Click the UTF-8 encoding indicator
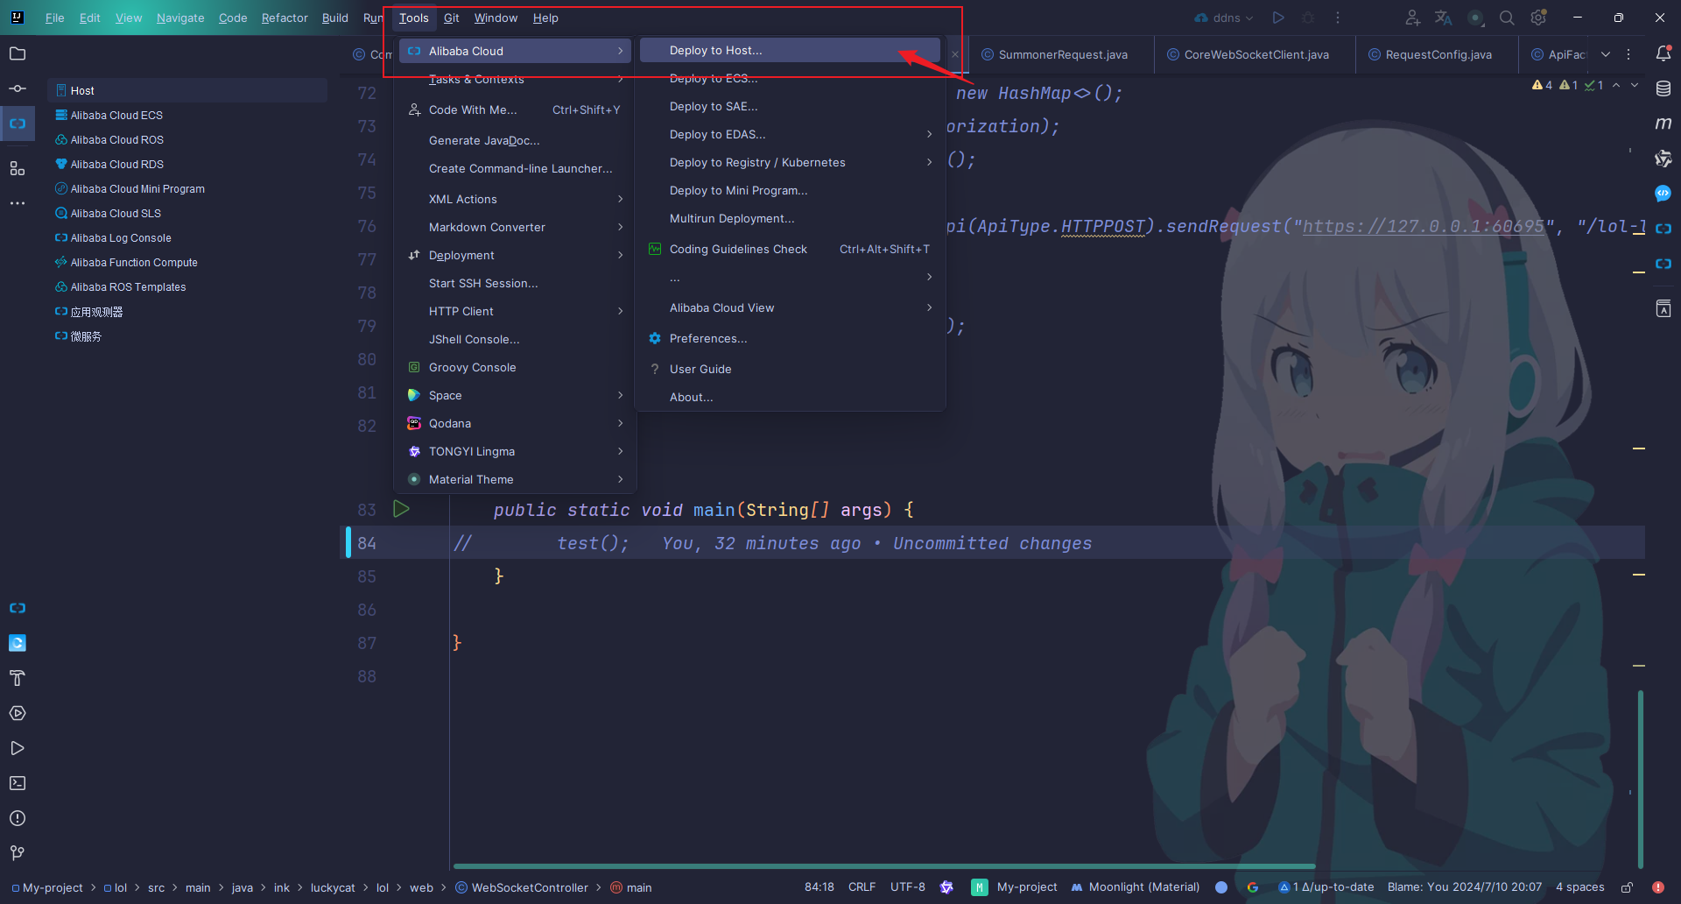 908,887
